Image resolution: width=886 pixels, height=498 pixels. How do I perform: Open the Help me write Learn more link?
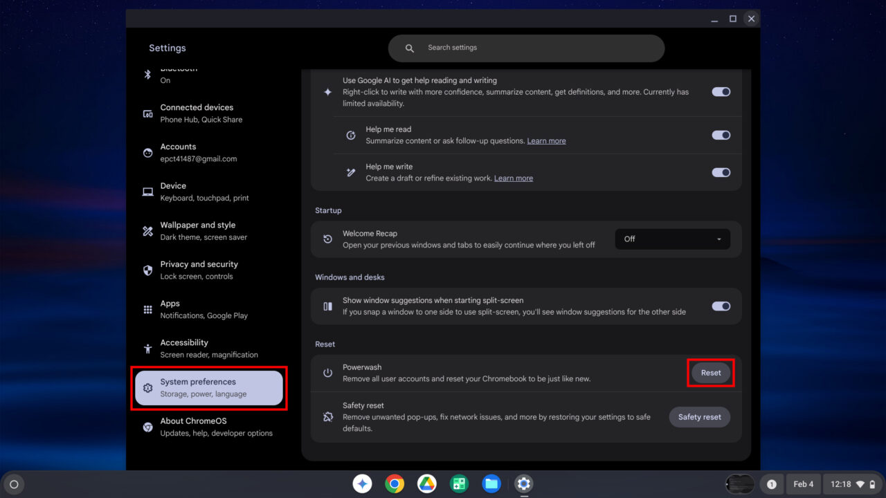pyautogui.click(x=513, y=178)
